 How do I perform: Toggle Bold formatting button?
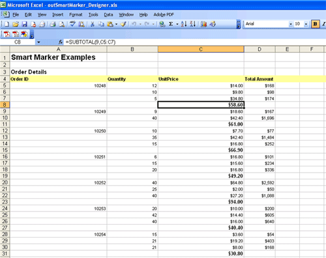coord(315,24)
